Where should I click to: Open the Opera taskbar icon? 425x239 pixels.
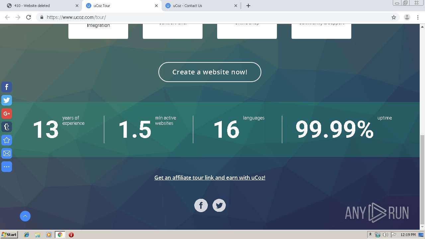[71, 235]
